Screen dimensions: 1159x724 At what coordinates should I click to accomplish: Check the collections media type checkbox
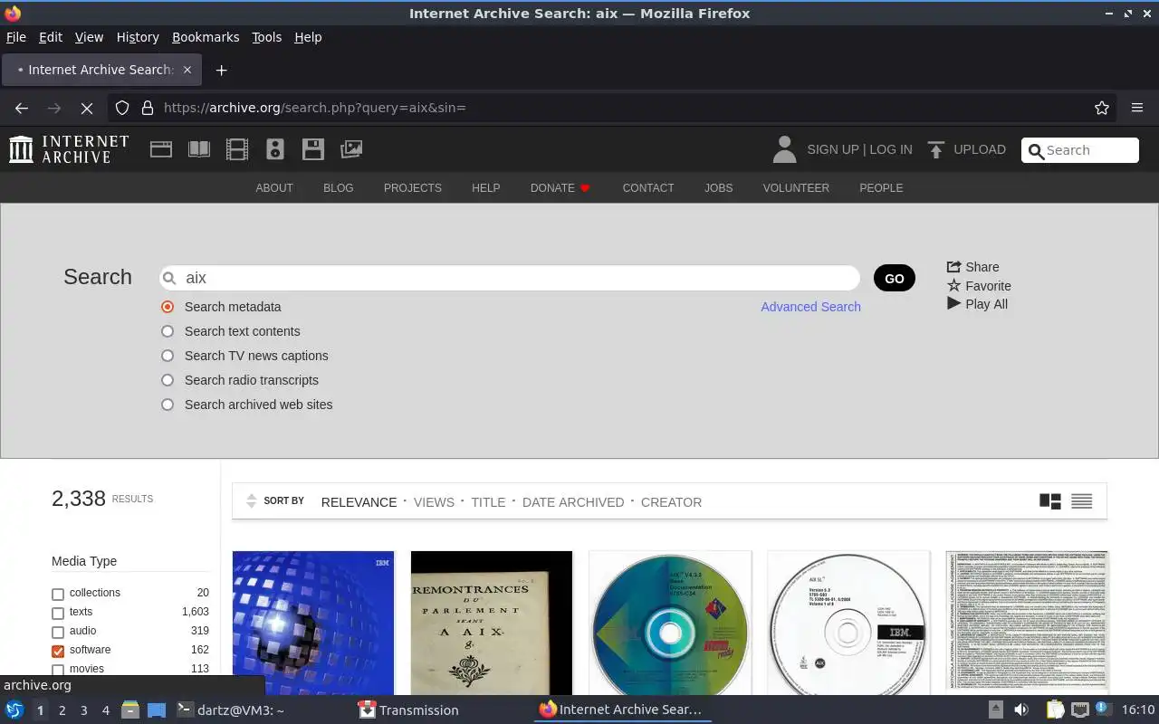click(58, 595)
